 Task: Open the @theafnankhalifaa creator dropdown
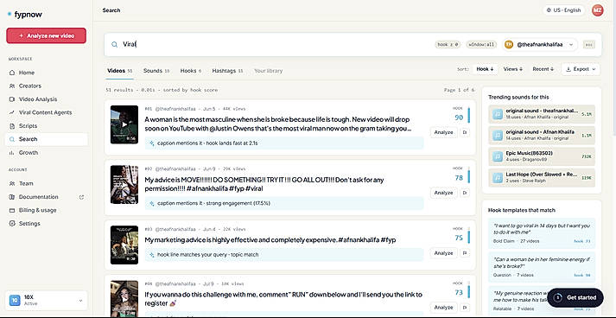(x=540, y=45)
